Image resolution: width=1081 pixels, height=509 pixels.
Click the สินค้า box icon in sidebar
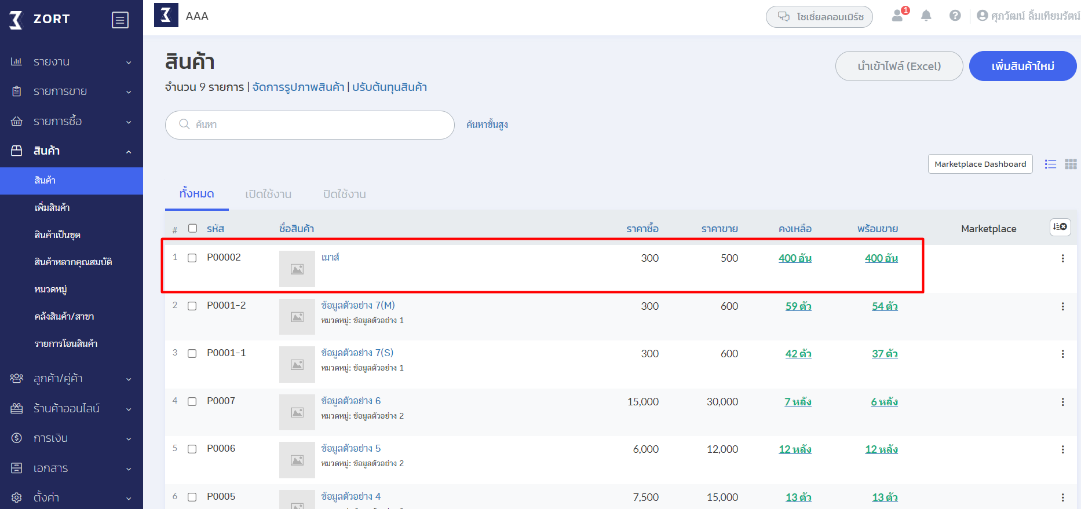(x=17, y=151)
